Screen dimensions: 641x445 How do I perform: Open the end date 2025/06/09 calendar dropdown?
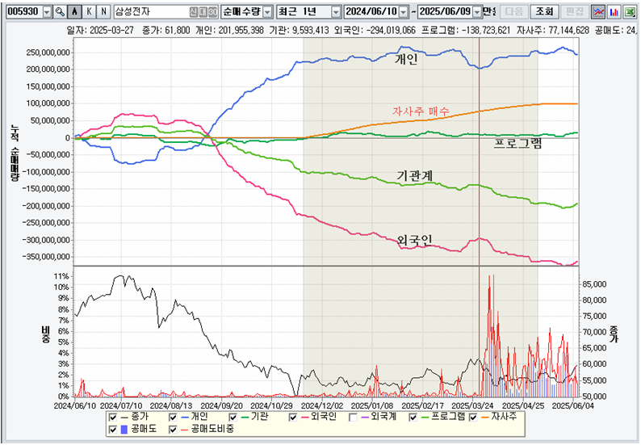tap(477, 12)
